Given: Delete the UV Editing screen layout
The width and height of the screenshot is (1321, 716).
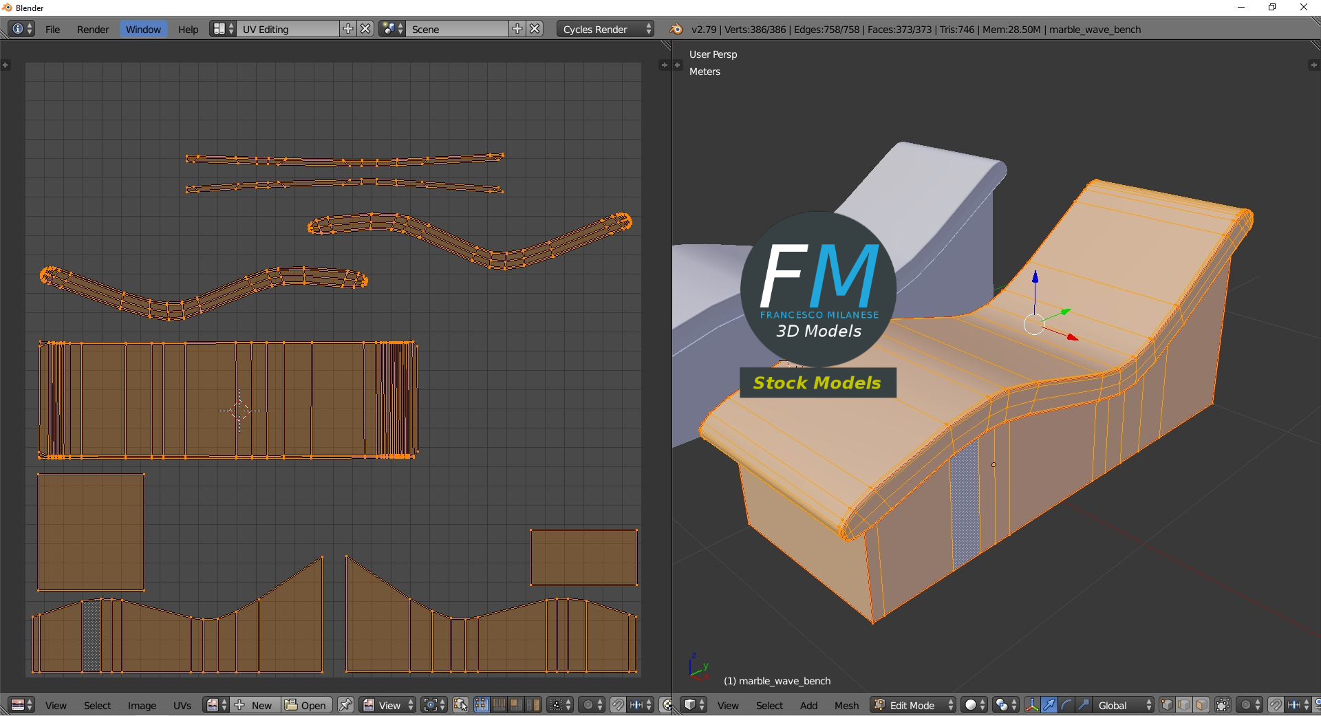Looking at the screenshot, I should pos(366,29).
